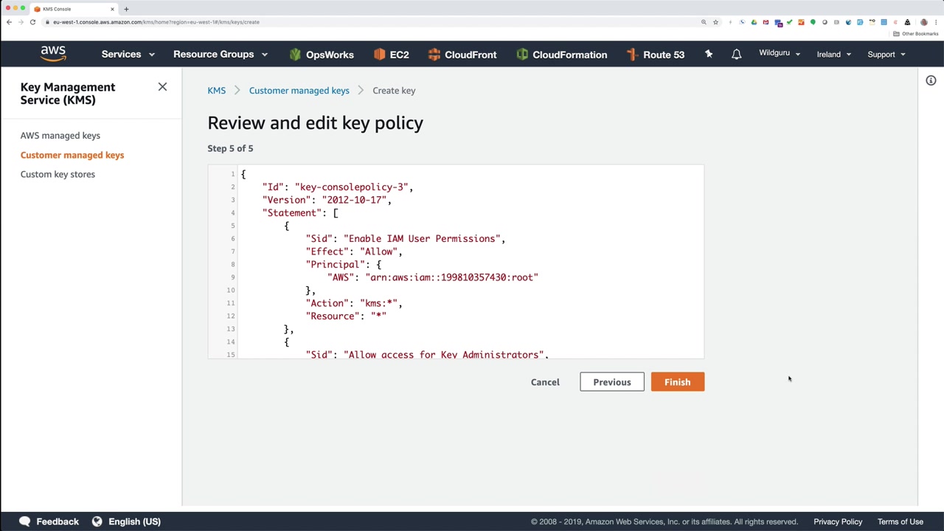Click Customer managed keys breadcrumb link

tap(299, 91)
